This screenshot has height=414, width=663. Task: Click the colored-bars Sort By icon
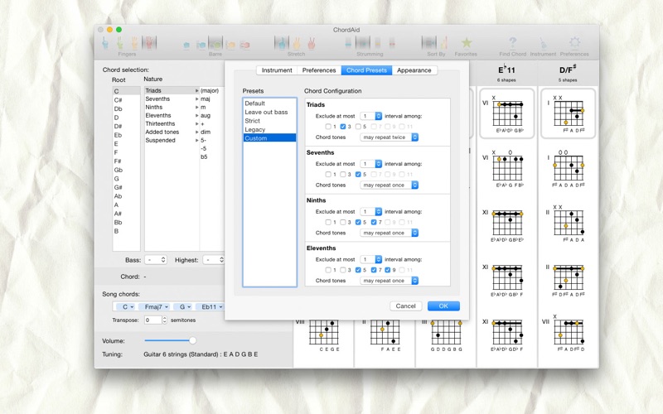click(444, 43)
